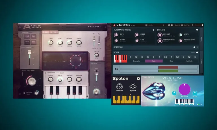Click Reset in the Scale section

coord(193,52)
